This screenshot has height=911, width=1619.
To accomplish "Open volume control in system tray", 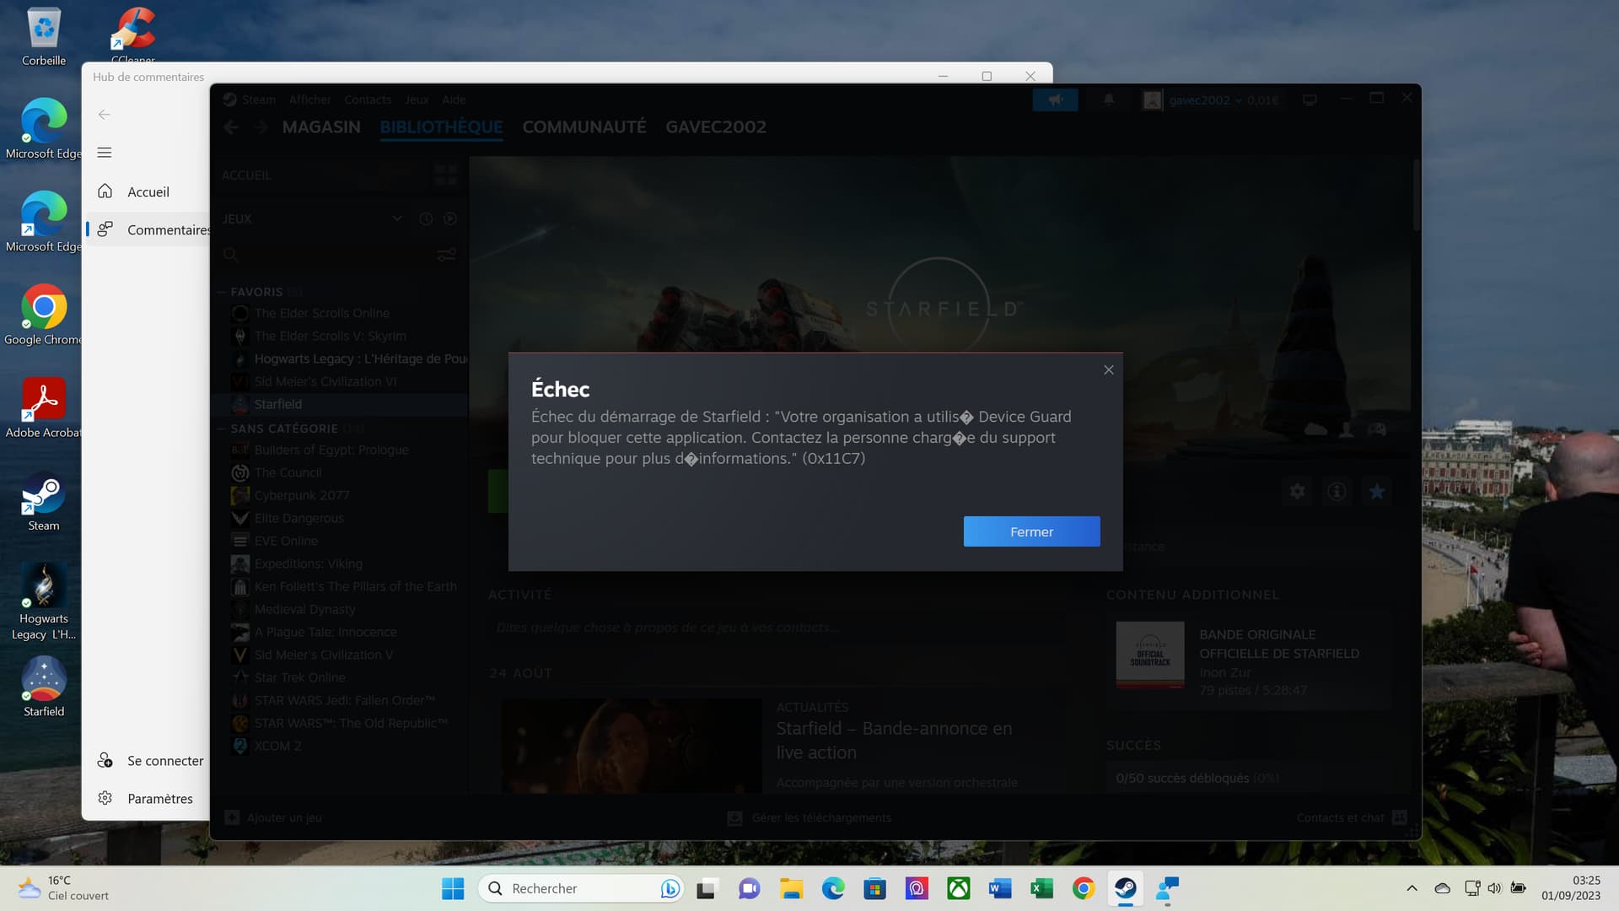I will [x=1494, y=888].
